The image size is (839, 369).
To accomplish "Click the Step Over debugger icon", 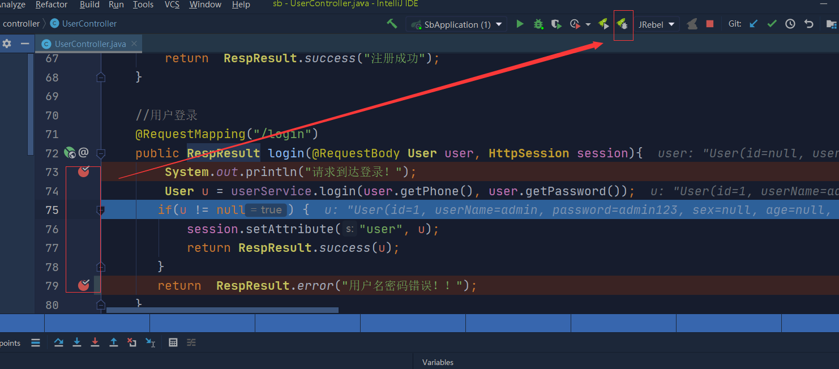I will pos(59,342).
